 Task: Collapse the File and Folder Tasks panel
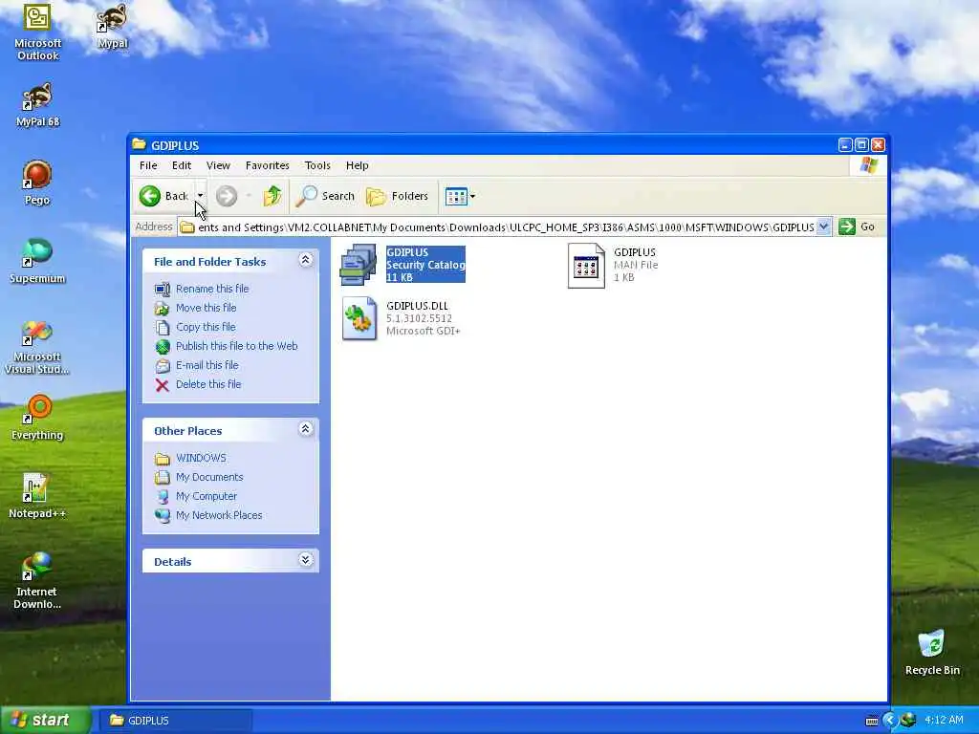305,260
